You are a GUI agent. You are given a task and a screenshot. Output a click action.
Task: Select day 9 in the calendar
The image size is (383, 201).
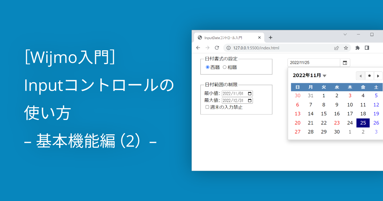[x=337, y=105]
